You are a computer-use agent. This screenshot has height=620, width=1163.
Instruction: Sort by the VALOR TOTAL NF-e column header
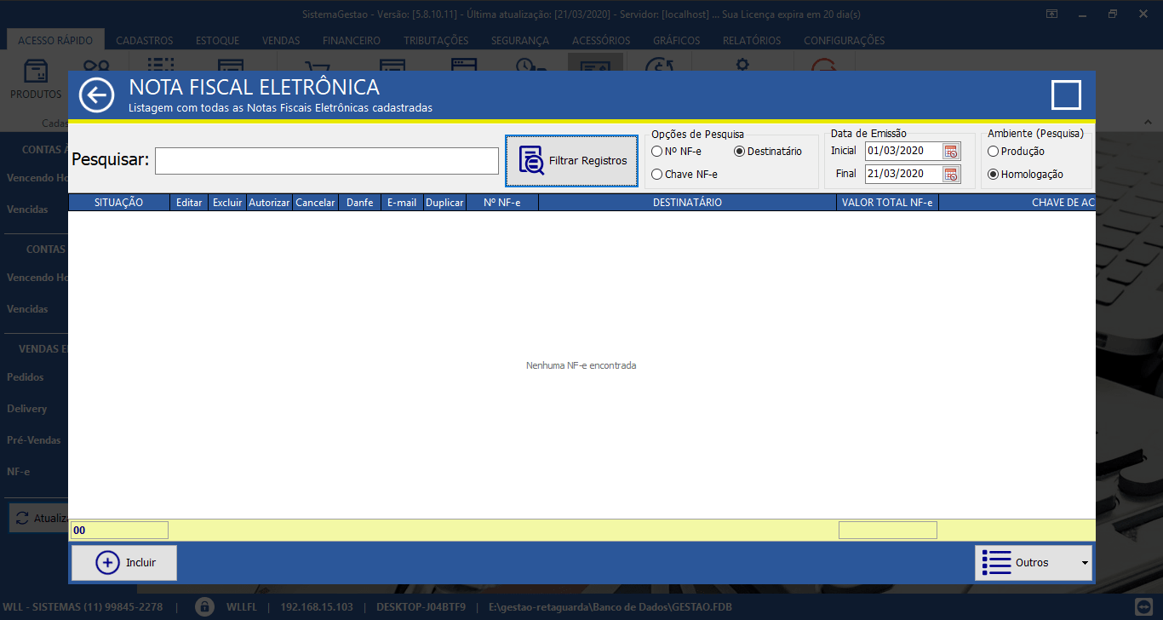click(x=887, y=203)
